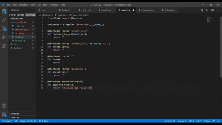Open changes compare icon in editor toolbar
222x125 pixels.
(202, 10)
